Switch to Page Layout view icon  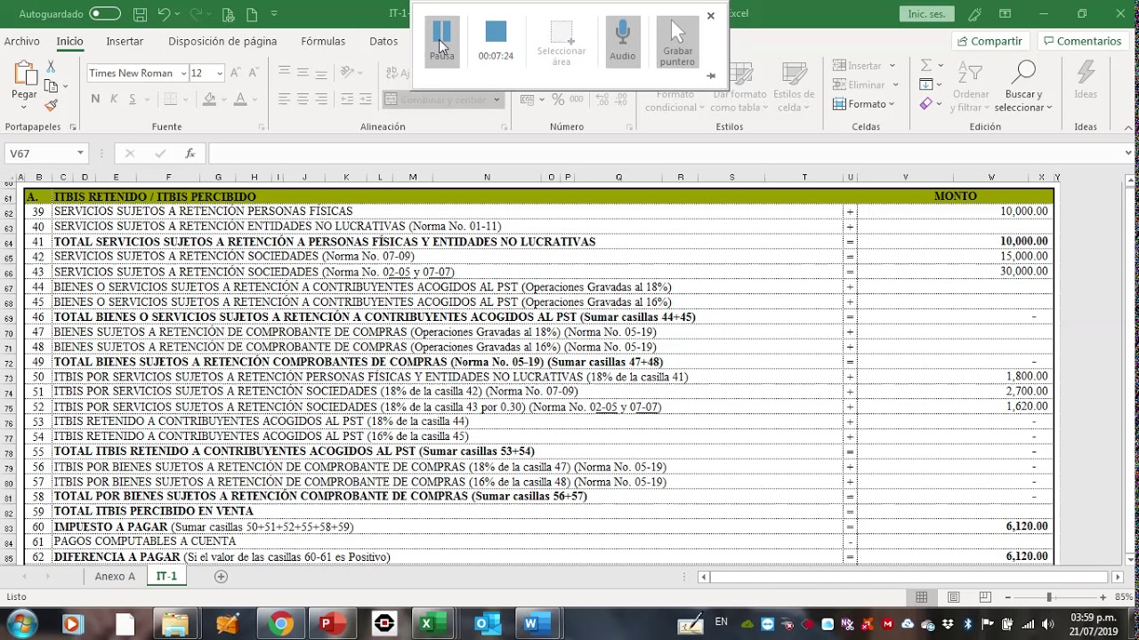[953, 597]
